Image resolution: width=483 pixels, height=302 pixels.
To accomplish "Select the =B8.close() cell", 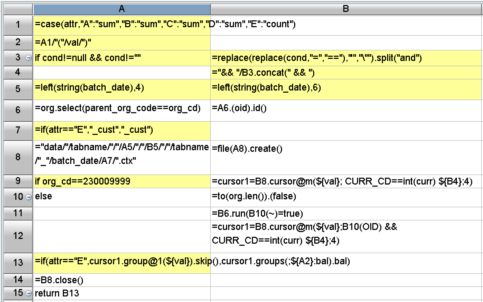I will (x=121, y=280).
